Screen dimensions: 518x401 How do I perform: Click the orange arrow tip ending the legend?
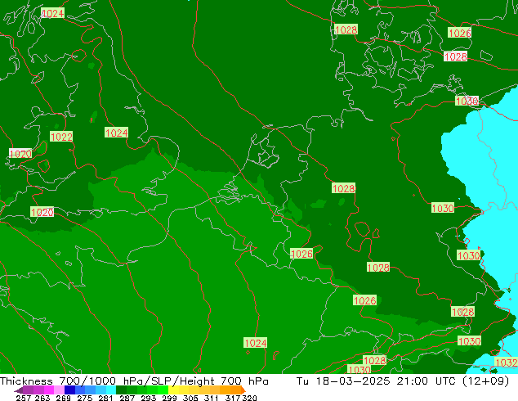(243, 390)
